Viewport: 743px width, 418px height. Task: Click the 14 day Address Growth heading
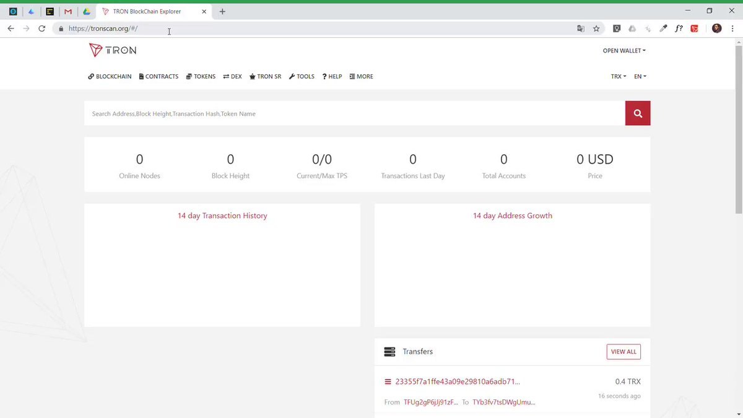pyautogui.click(x=513, y=216)
